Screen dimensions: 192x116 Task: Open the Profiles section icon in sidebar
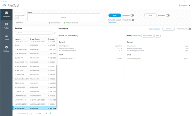(6, 24)
